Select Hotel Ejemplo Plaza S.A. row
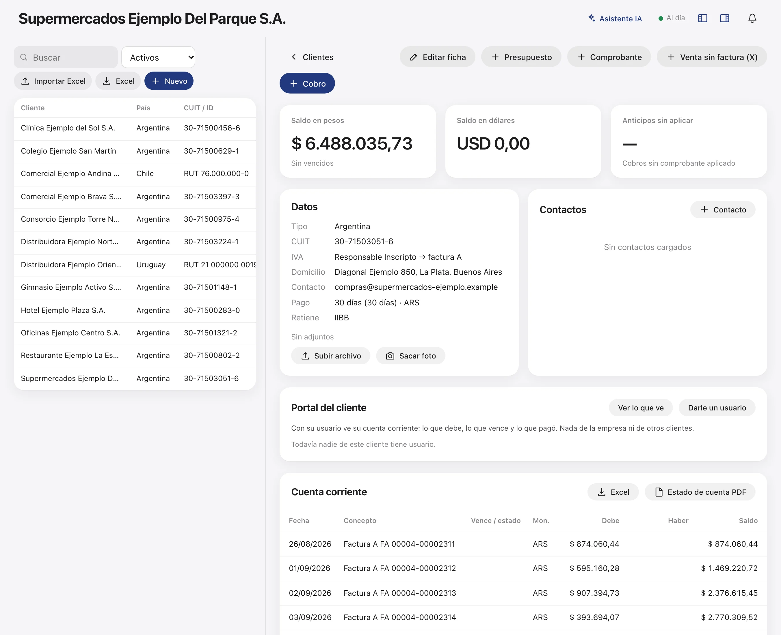Viewport: 781px width, 635px height. click(135, 311)
